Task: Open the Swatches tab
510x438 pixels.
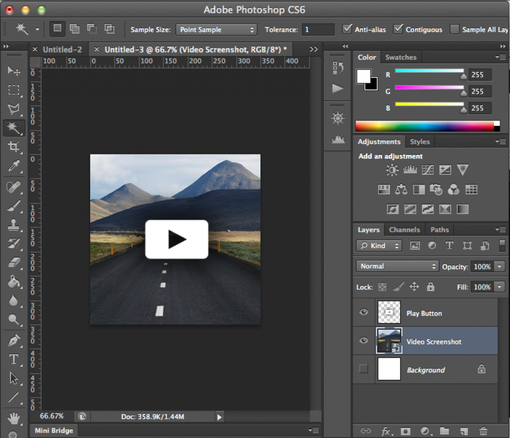Action: 400,57
